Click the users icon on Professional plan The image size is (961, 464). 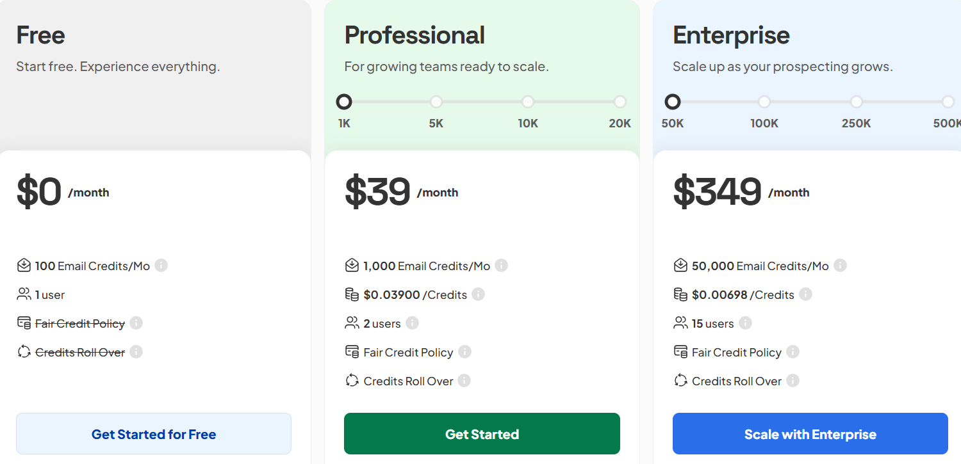point(352,323)
